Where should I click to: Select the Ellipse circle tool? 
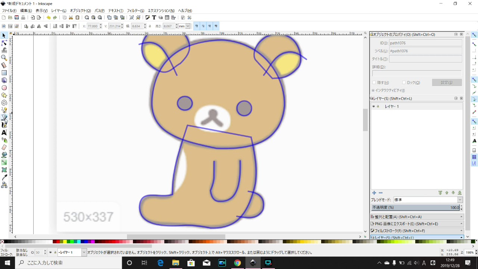point(4,88)
